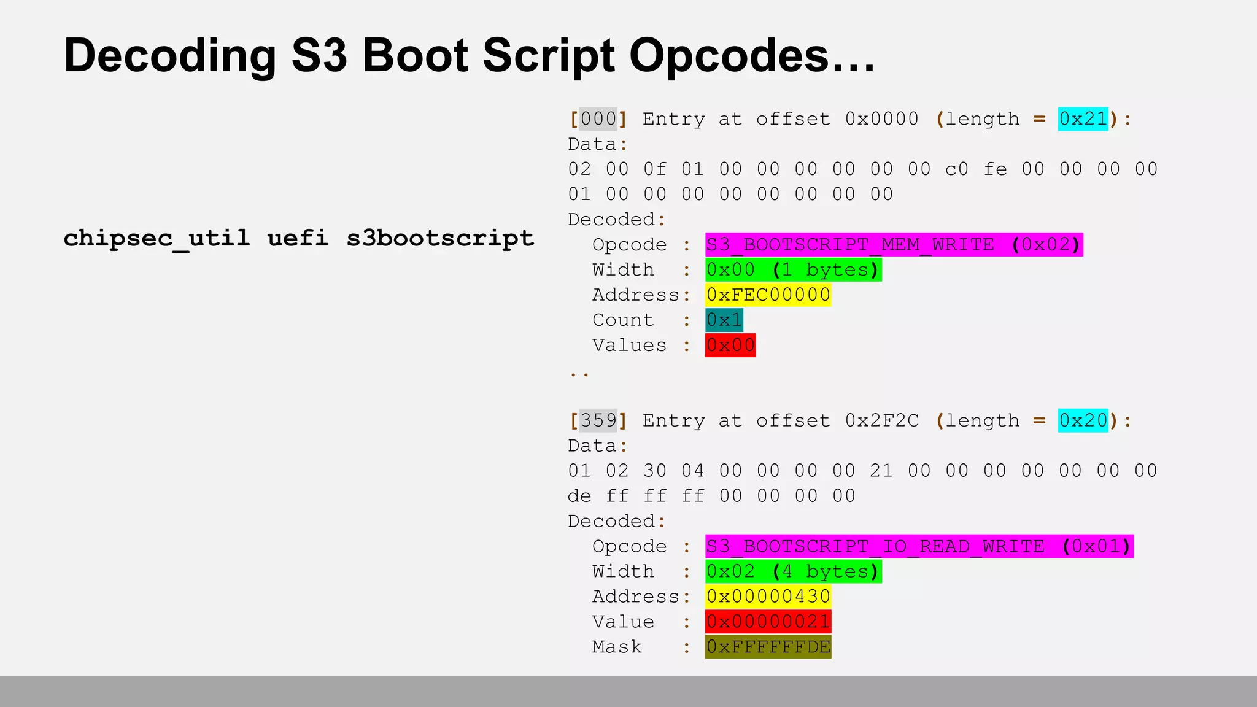The width and height of the screenshot is (1257, 707).
Task: Click the 'Value' field label in entry 359
Action: 623,622
